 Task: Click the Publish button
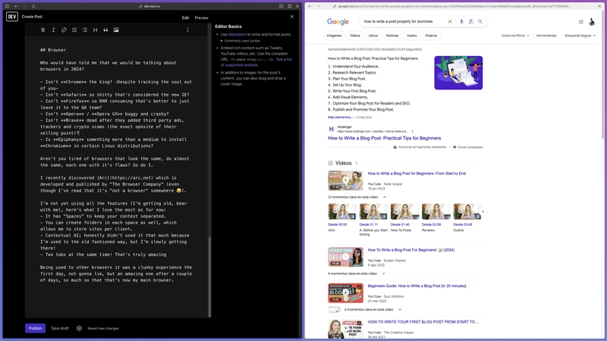(35, 328)
